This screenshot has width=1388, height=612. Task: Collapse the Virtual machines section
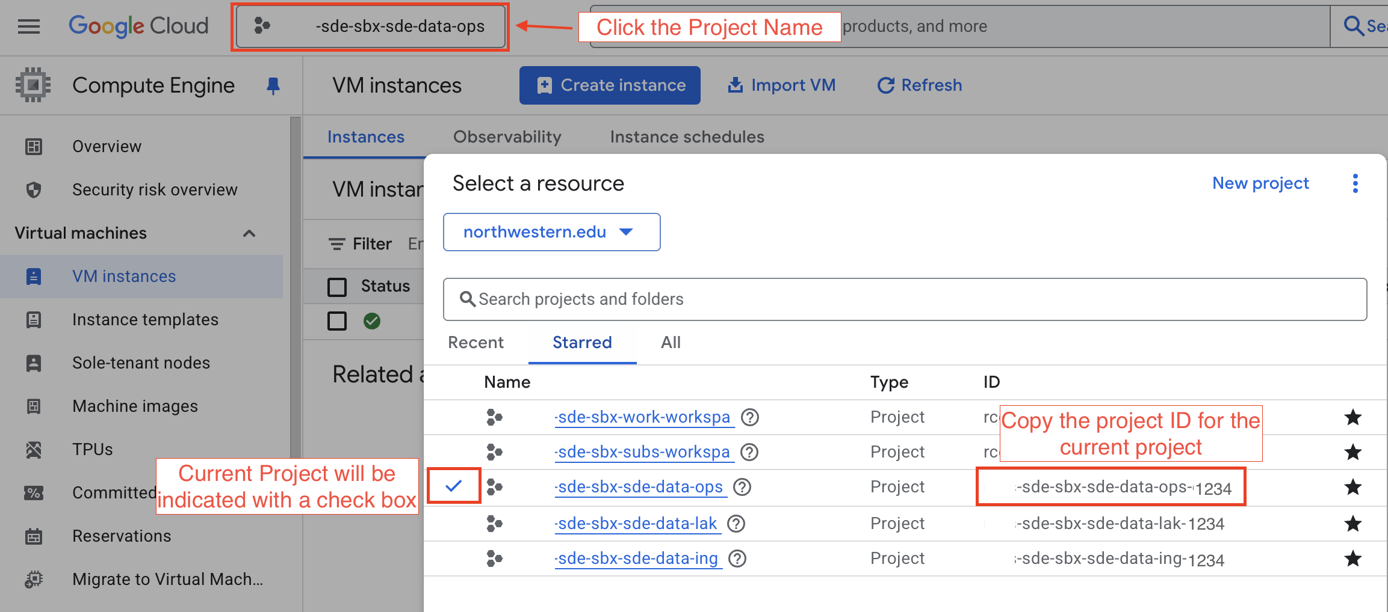coord(249,233)
